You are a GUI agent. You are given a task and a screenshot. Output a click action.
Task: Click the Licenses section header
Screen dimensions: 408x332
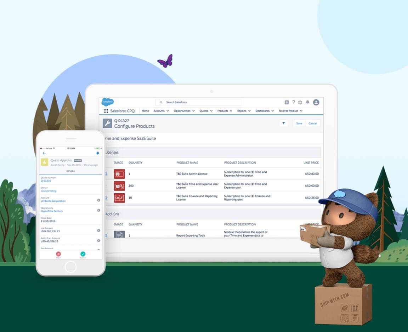212,152
